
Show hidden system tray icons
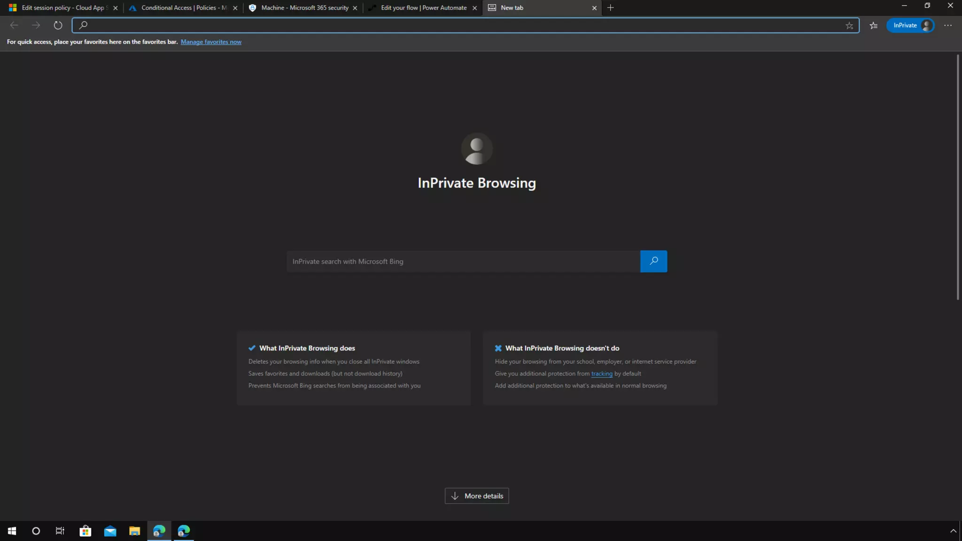pyautogui.click(x=953, y=531)
